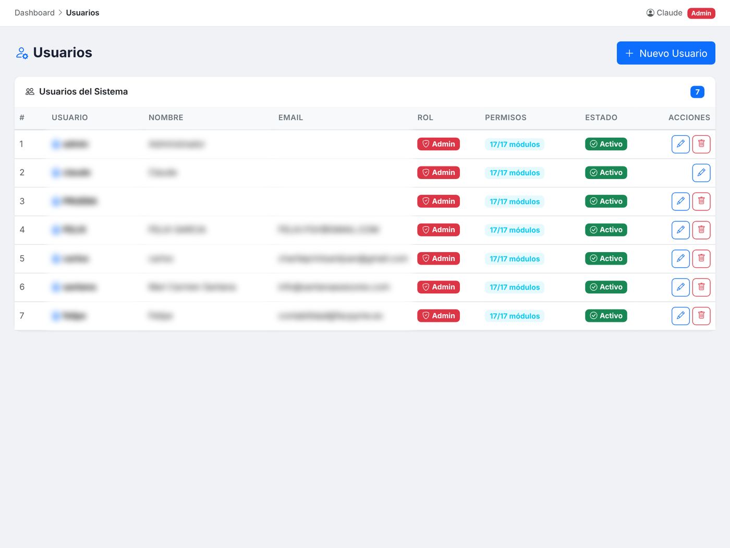This screenshot has width=730, height=548.
Task: Click the red Admin badge beside Claude
Action: coord(701,13)
